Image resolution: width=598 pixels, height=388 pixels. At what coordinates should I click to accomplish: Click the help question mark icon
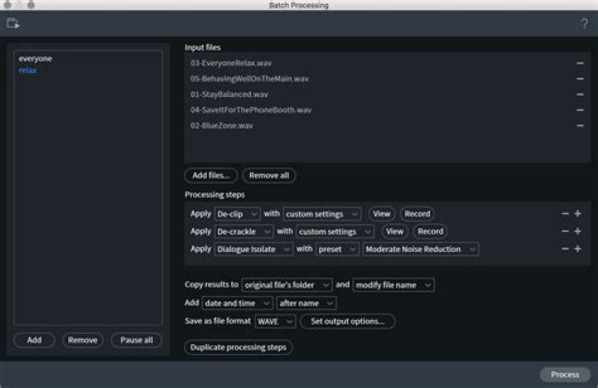tap(584, 23)
